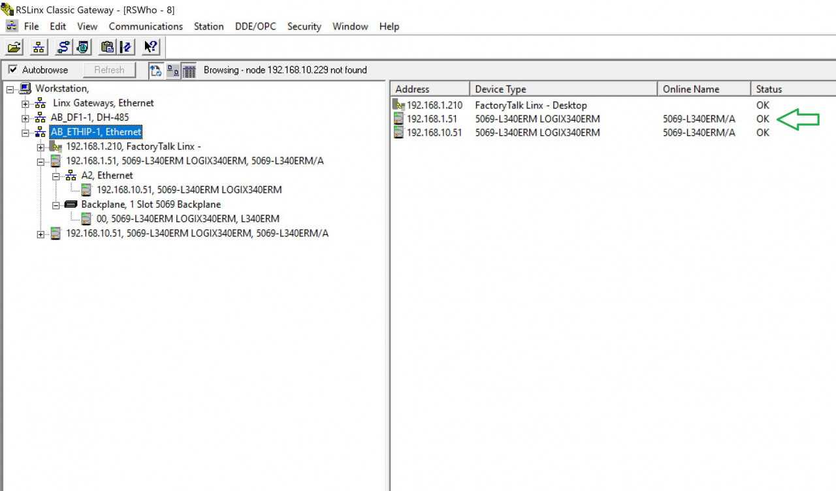
Task: Select the Workstation computer icon in the tree
Action: [x=25, y=88]
